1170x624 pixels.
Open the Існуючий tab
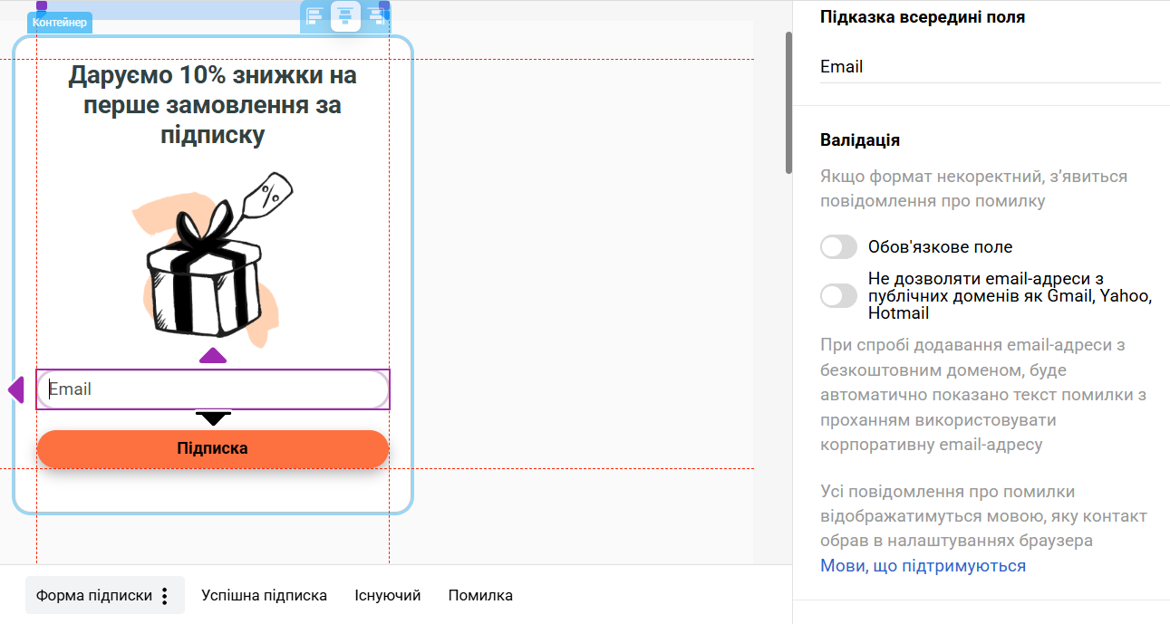(387, 595)
